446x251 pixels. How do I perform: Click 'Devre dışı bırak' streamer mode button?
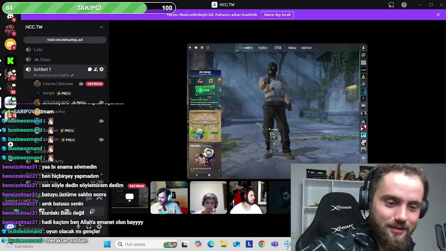[277, 15]
